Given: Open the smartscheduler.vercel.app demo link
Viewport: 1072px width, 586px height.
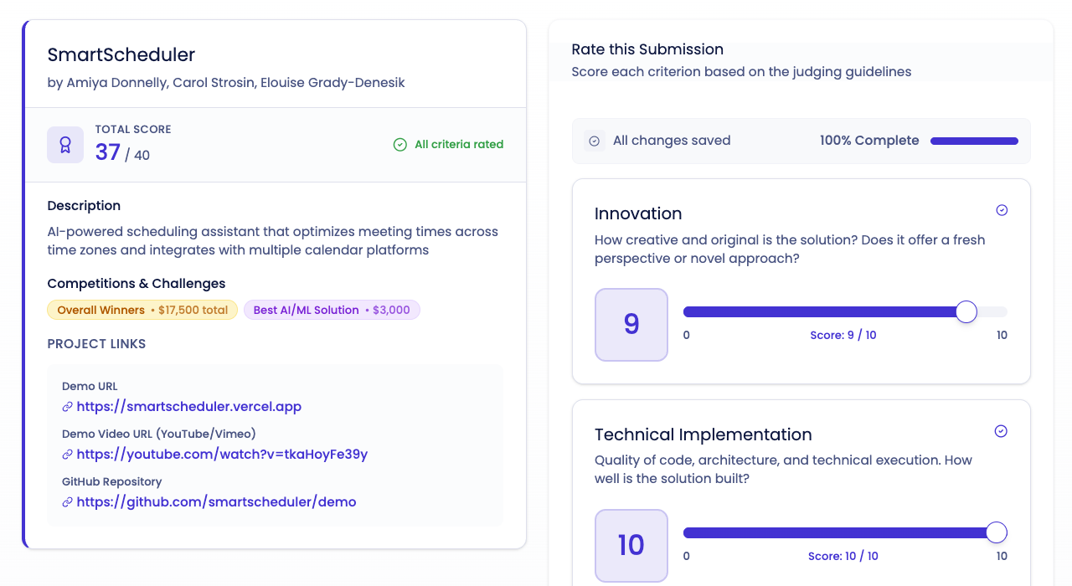Looking at the screenshot, I should (x=188, y=407).
